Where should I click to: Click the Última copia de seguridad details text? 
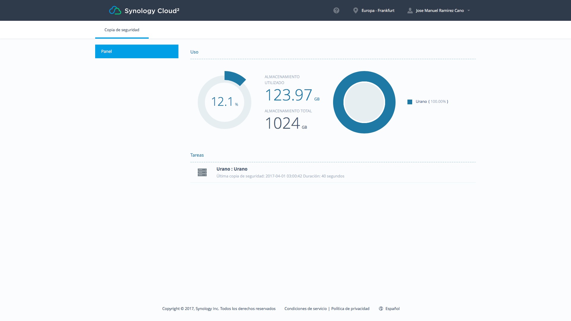280,176
